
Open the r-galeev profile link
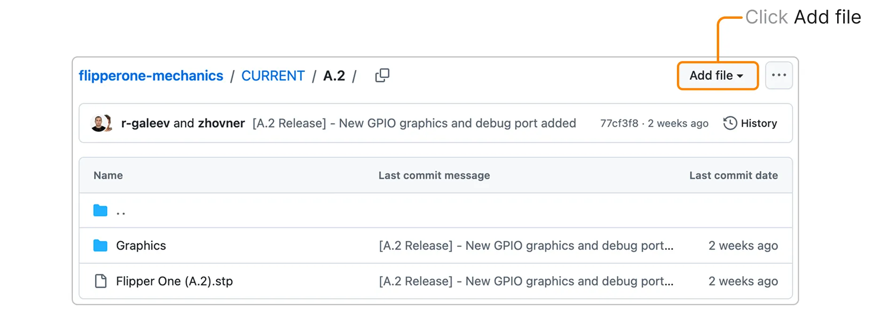[x=145, y=123]
